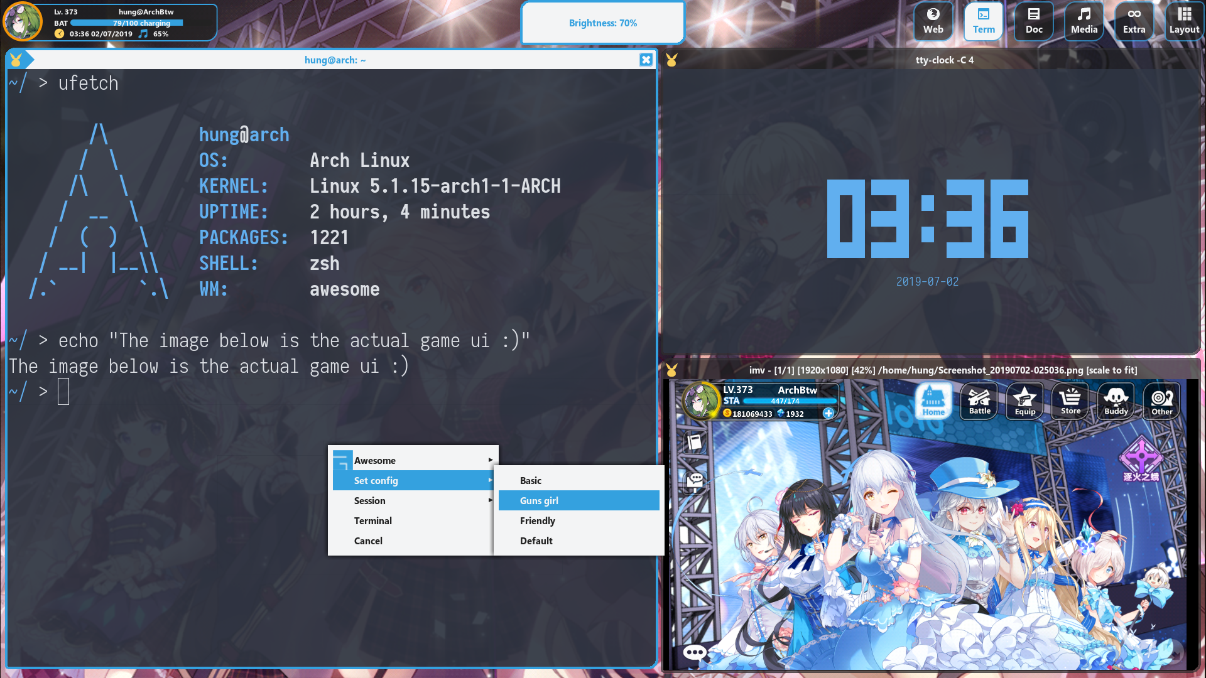Click the notebook icon in the imv image
The height and width of the screenshot is (678, 1206).
point(695,442)
